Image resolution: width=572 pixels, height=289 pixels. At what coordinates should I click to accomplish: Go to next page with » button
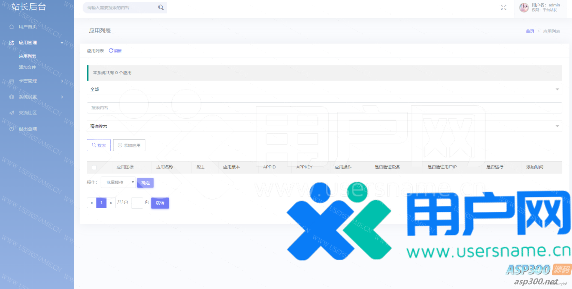(x=111, y=203)
